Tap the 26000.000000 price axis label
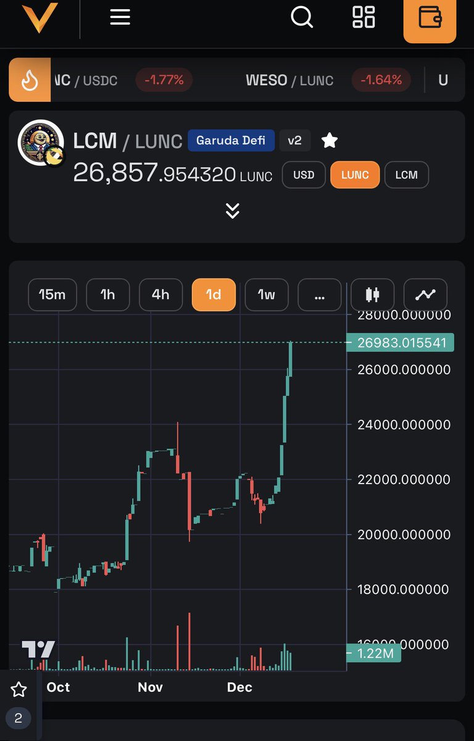 pos(404,370)
